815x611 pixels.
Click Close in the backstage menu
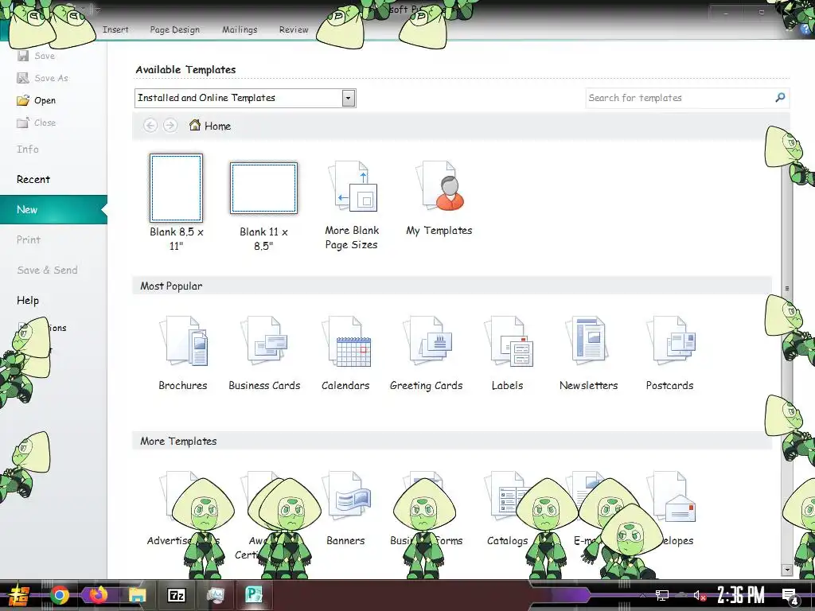[37, 123]
